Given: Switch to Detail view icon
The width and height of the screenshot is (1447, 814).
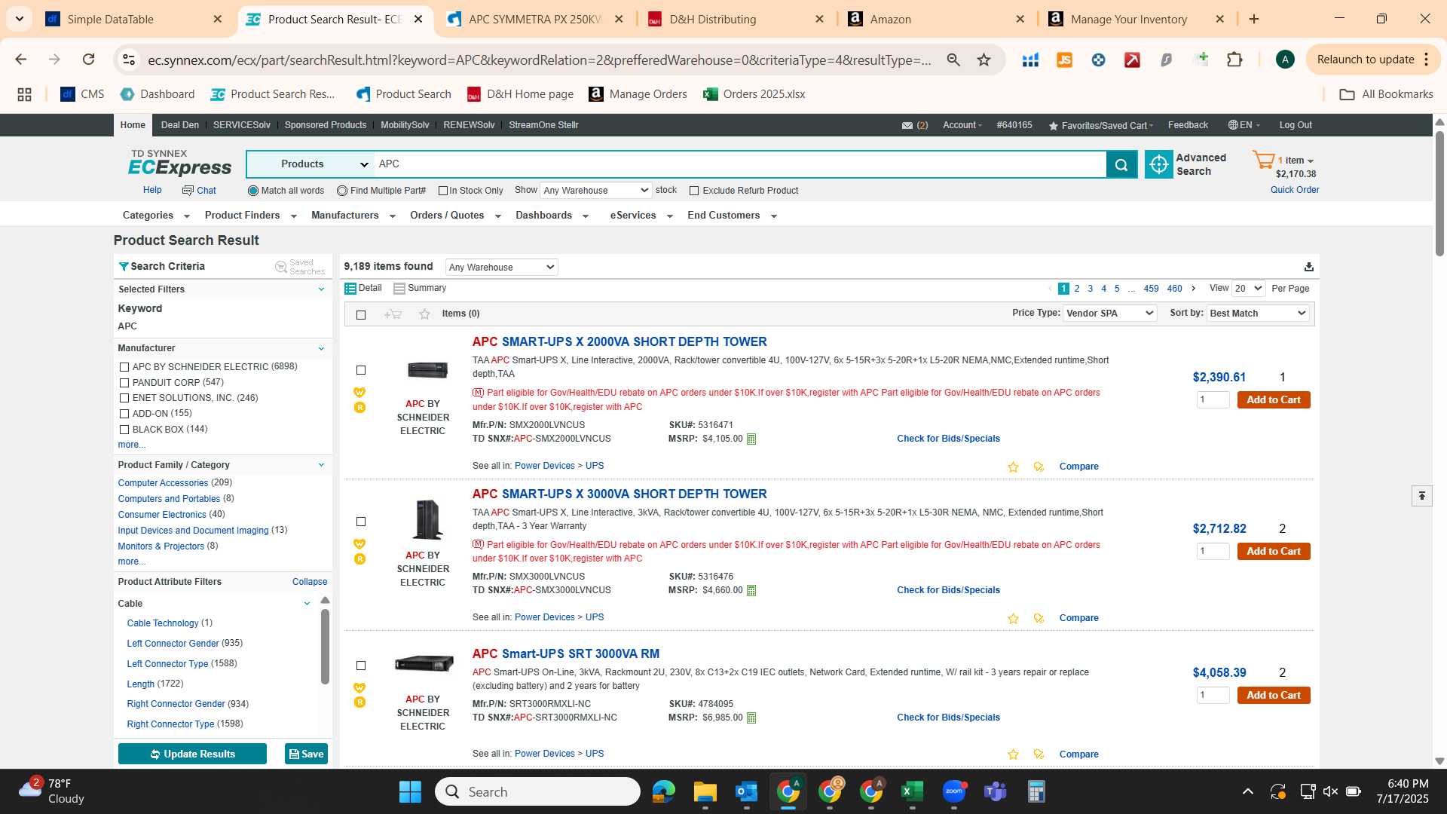Looking at the screenshot, I should 350,289.
